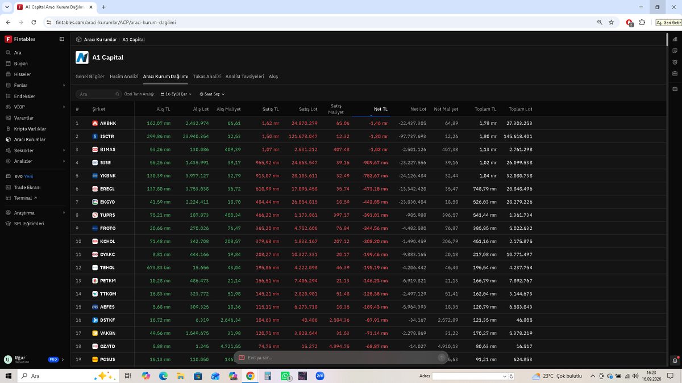Expand the Araştırma sidebar submenu

64,213
